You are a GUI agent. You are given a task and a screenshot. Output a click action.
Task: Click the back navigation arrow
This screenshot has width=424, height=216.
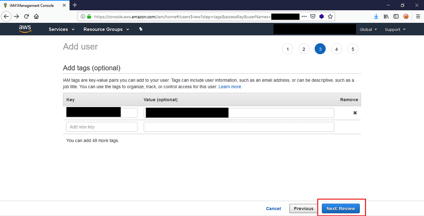coord(6,16)
